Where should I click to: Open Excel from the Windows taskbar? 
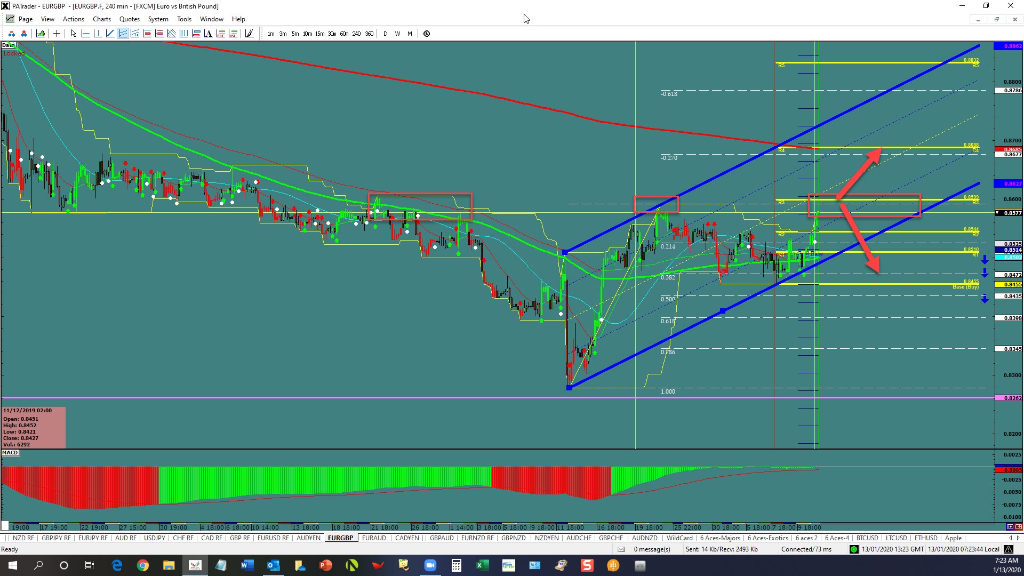(482, 565)
